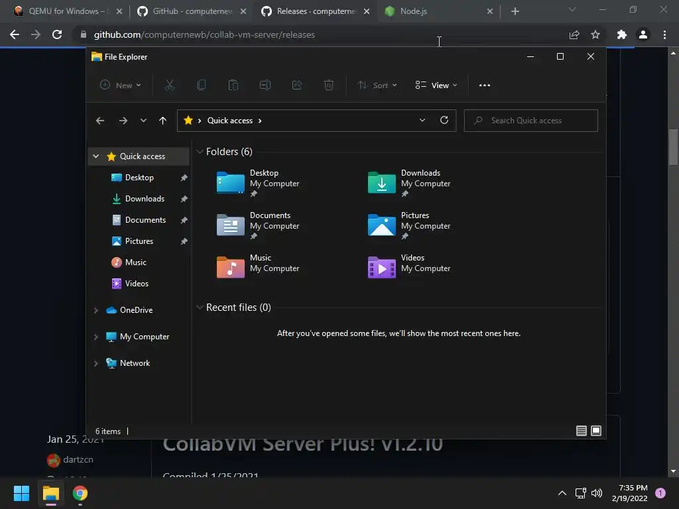Close the Node.js tab
This screenshot has width=679, height=509.
490,11
